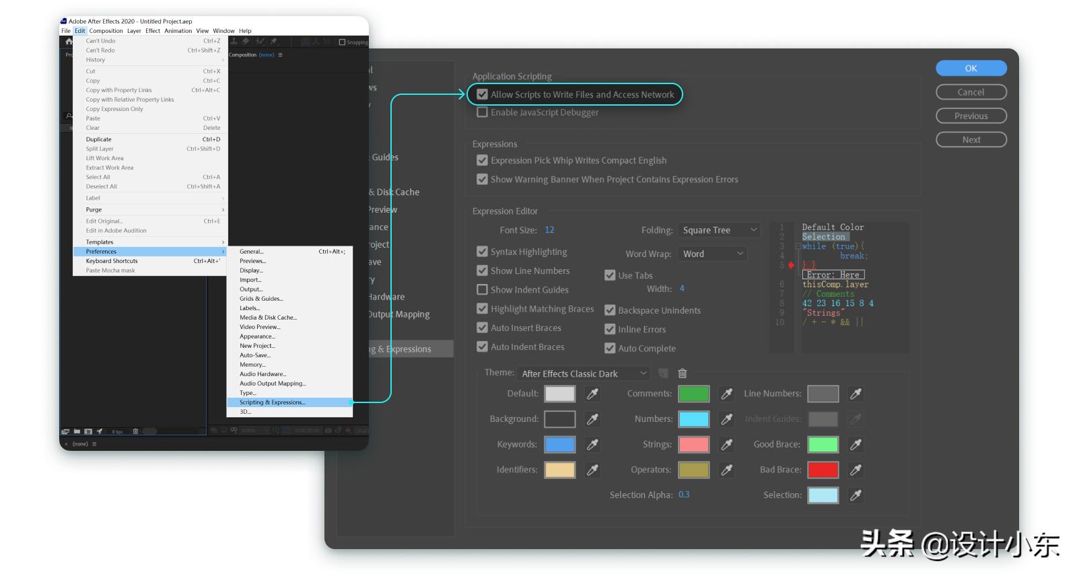Expand the History submenu
This screenshot has height=576, width=1077.
pyautogui.click(x=149, y=60)
